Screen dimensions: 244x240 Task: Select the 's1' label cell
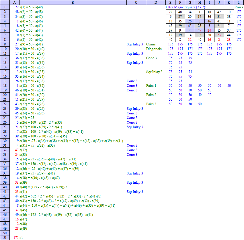(x=21, y=238)
